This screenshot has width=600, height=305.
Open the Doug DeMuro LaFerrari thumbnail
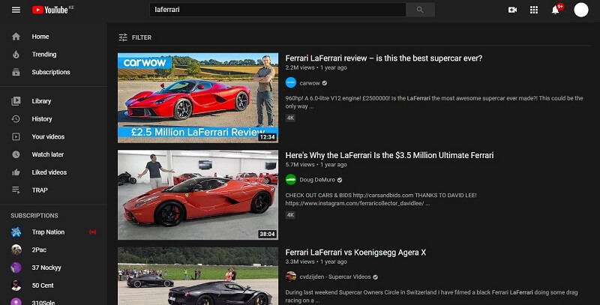coord(198,195)
